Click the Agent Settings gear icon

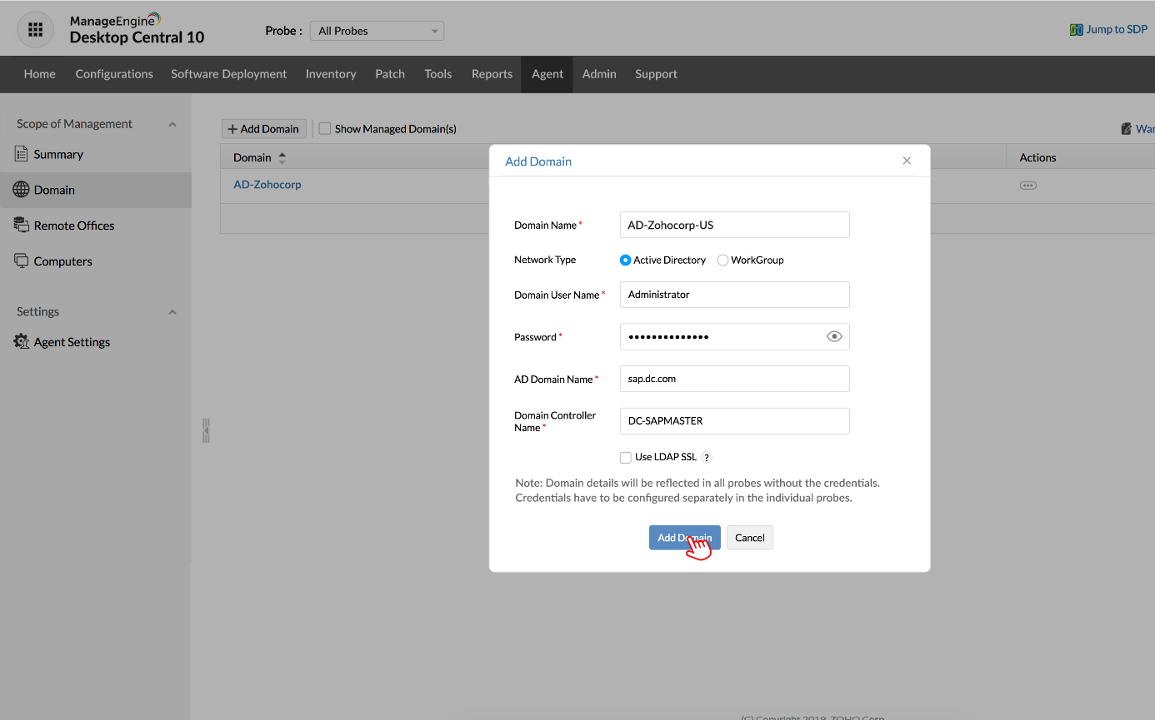22,341
